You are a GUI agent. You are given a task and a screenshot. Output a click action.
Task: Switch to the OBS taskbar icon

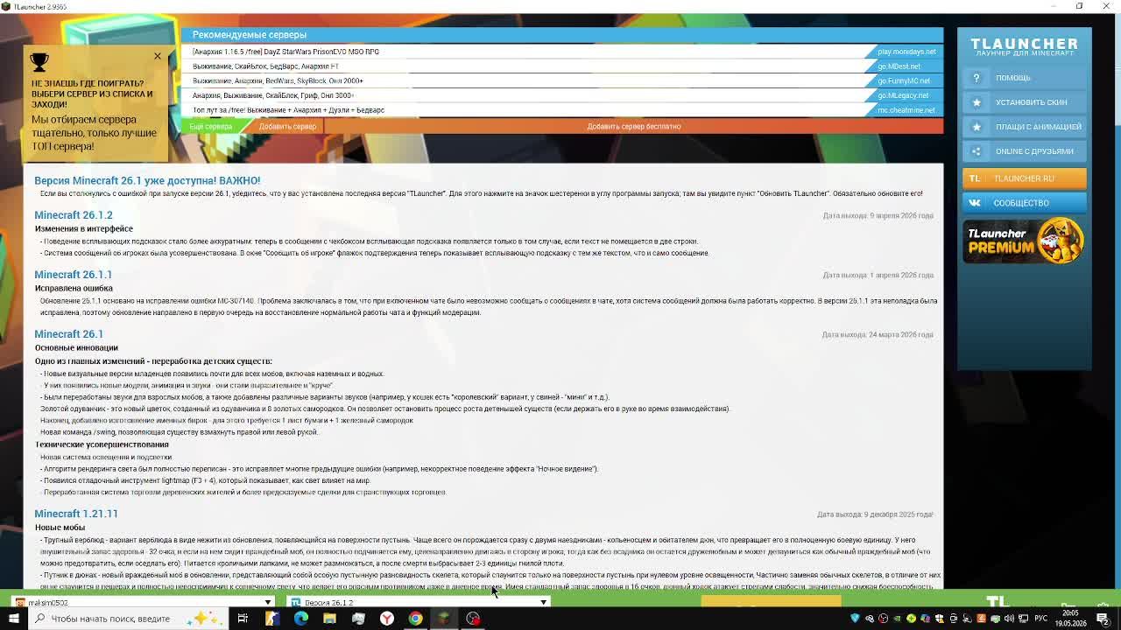pos(473,619)
